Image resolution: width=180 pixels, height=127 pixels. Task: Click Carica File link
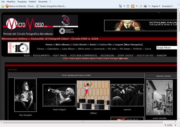tap(106, 45)
